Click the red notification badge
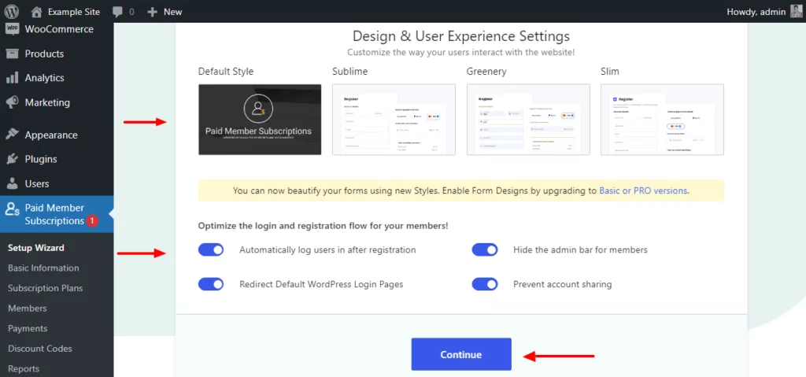The height and width of the screenshot is (377, 806). point(92,221)
